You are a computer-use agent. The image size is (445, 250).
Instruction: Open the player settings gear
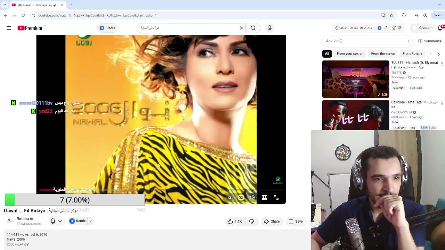[253, 197]
